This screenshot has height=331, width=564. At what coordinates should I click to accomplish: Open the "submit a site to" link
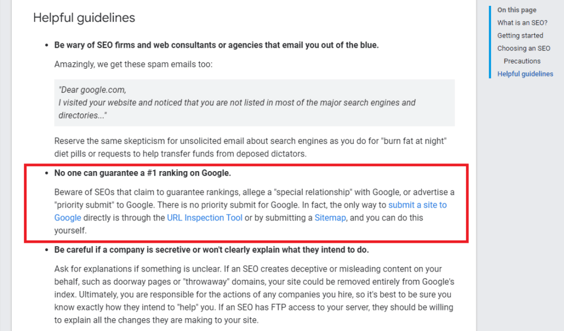click(417, 205)
